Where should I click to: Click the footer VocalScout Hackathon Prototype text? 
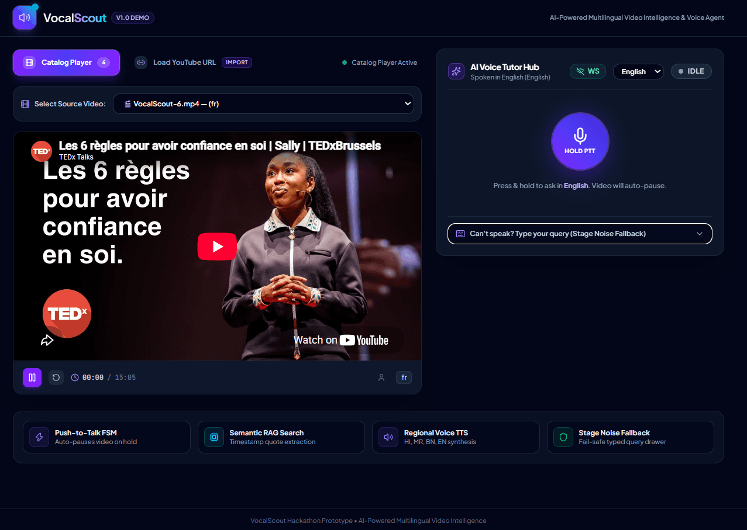coord(369,521)
